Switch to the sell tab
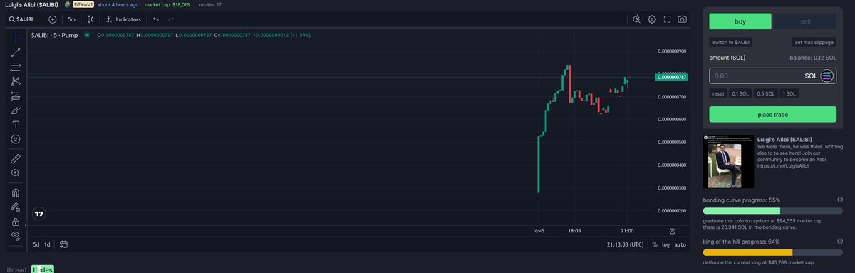Viewport: 855px width, 273px height. 806,21
